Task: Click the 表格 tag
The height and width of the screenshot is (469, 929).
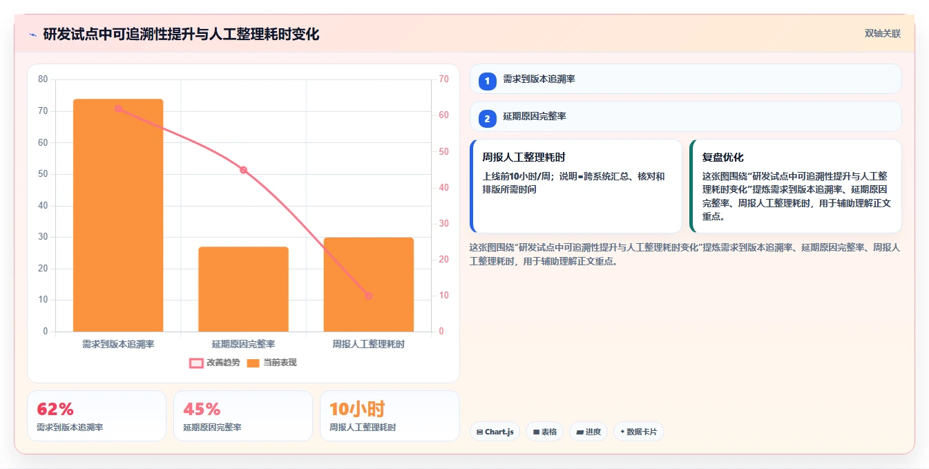Action: 544,432
